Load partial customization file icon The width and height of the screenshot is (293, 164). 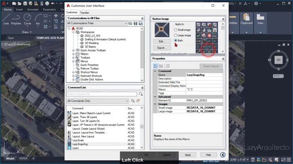point(130,23)
